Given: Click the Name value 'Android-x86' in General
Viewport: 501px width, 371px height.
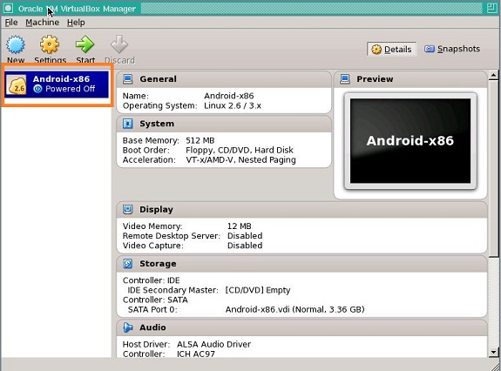Looking at the screenshot, I should 229,96.
